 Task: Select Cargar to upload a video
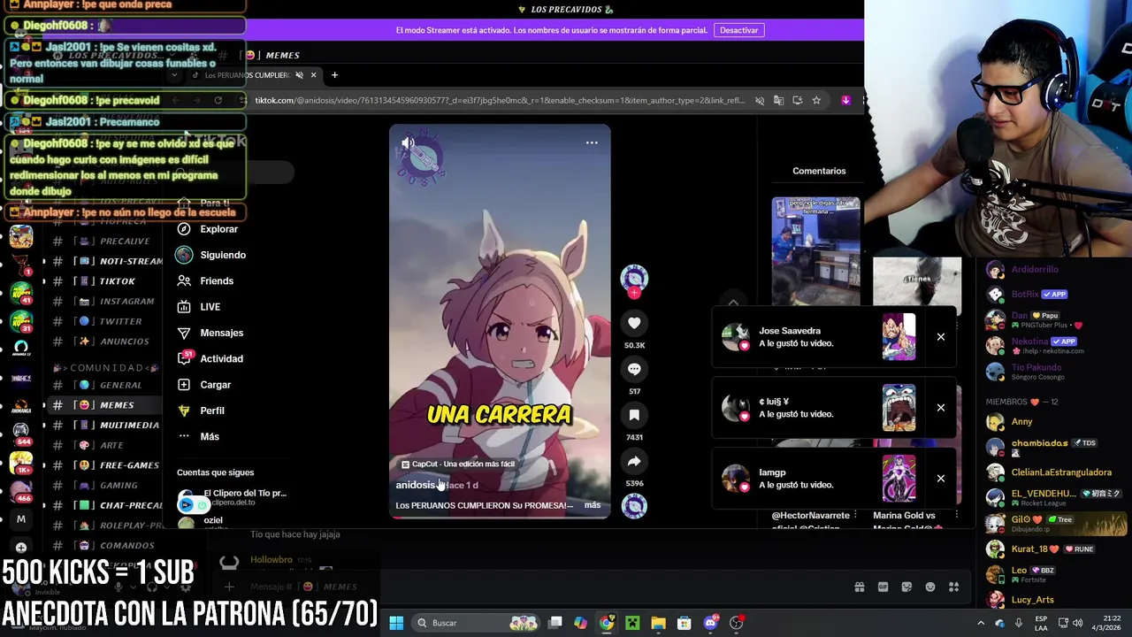204,385
